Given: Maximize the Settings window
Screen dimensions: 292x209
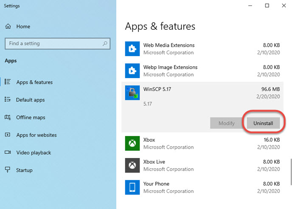Looking at the screenshot, I should click(267, 6).
